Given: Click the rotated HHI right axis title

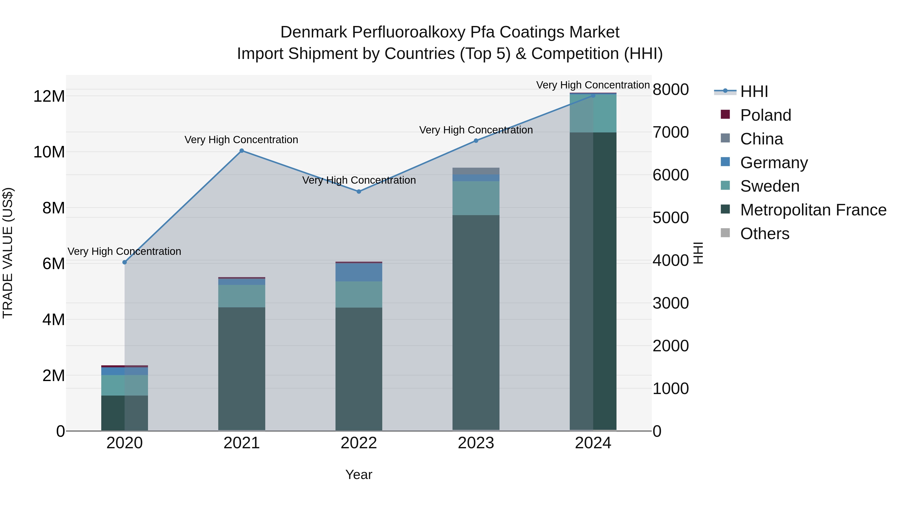Looking at the screenshot, I should point(698,253).
